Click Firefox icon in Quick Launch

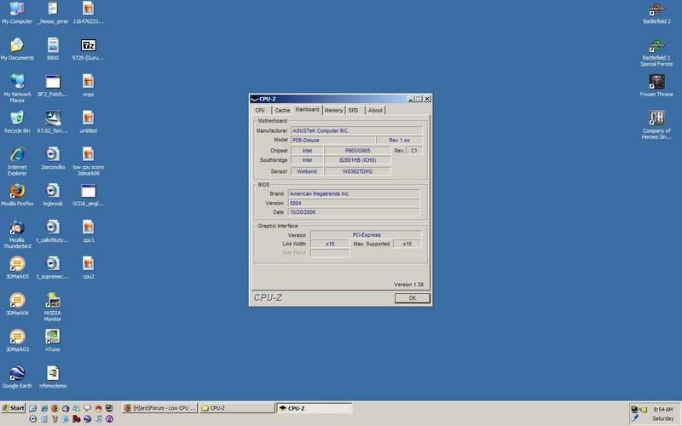pos(55,408)
